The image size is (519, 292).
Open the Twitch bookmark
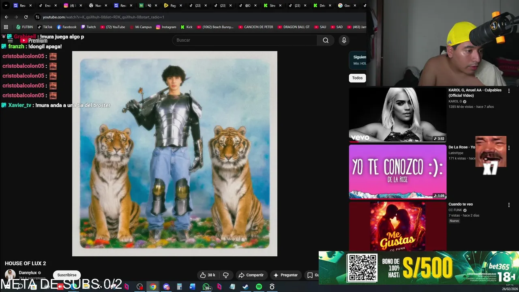[x=88, y=27]
